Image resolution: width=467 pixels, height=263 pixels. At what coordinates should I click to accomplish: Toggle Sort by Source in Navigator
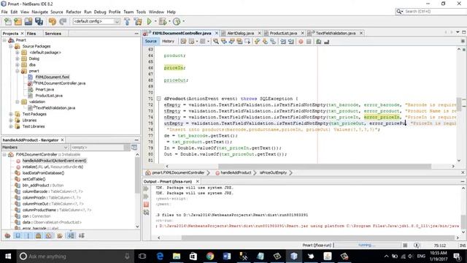(81, 235)
